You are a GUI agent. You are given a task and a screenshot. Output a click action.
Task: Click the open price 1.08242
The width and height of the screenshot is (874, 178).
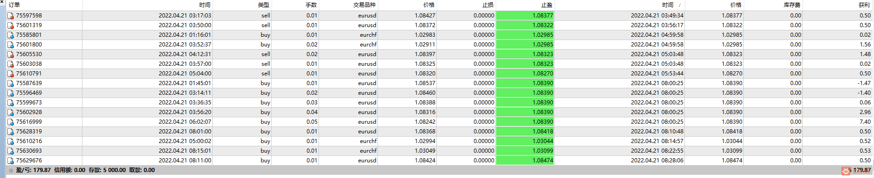click(x=425, y=122)
